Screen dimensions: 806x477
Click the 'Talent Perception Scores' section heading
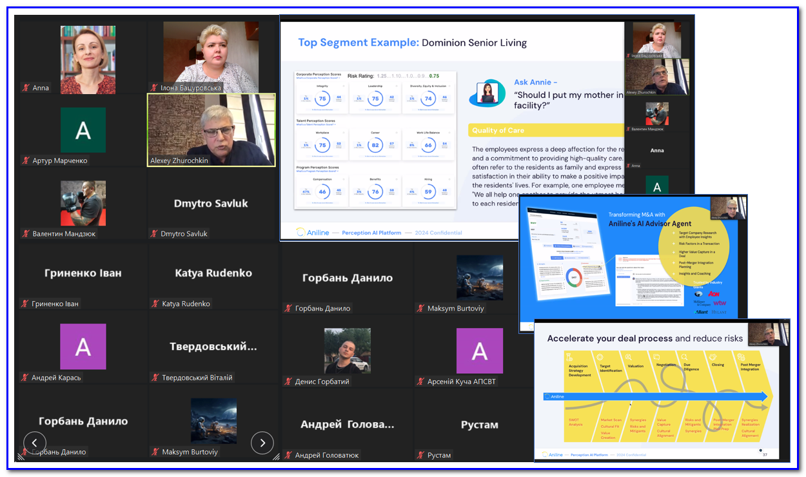coord(315,121)
